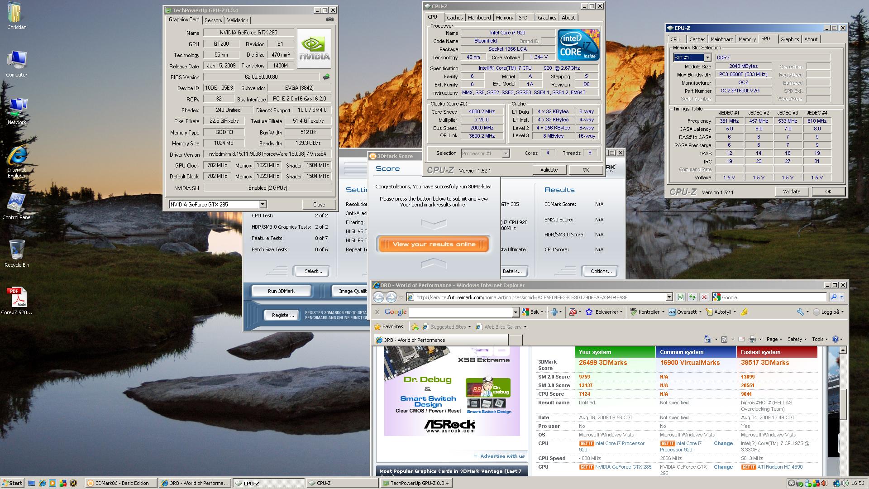Click View your results online button

433,244
